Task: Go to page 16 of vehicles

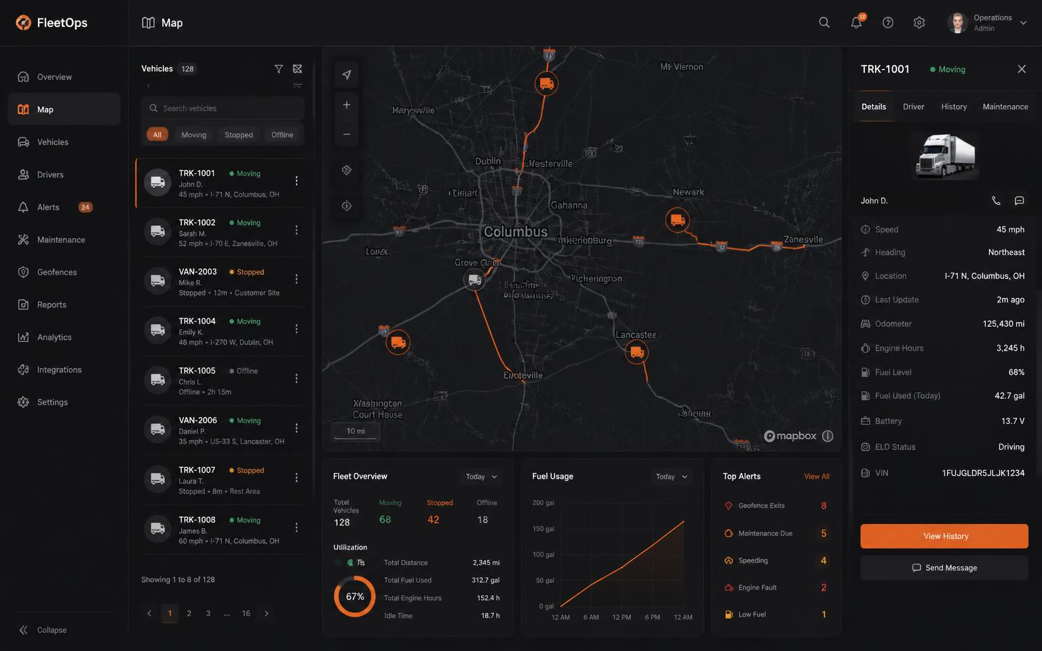Action: tap(246, 614)
